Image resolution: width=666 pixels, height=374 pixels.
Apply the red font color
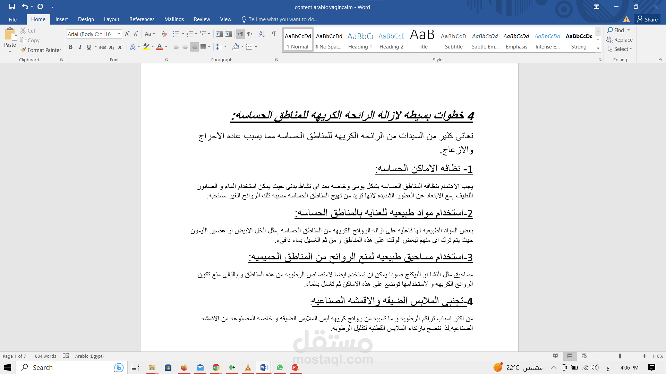pyautogui.click(x=160, y=47)
